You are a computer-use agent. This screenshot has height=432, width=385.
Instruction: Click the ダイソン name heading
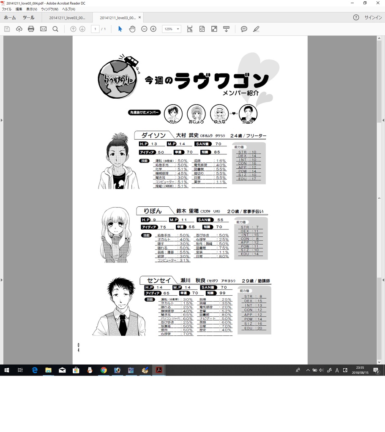[153, 135]
